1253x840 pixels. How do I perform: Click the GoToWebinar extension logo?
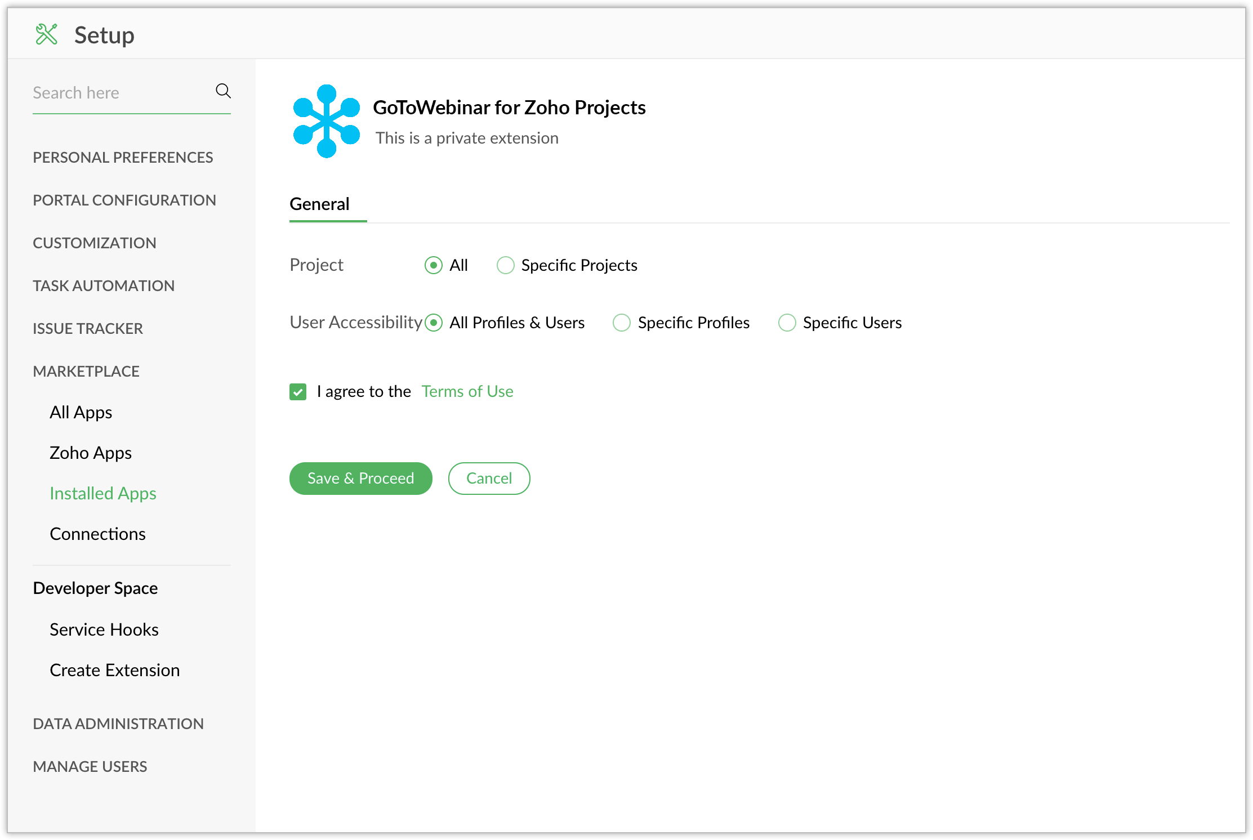(x=327, y=121)
